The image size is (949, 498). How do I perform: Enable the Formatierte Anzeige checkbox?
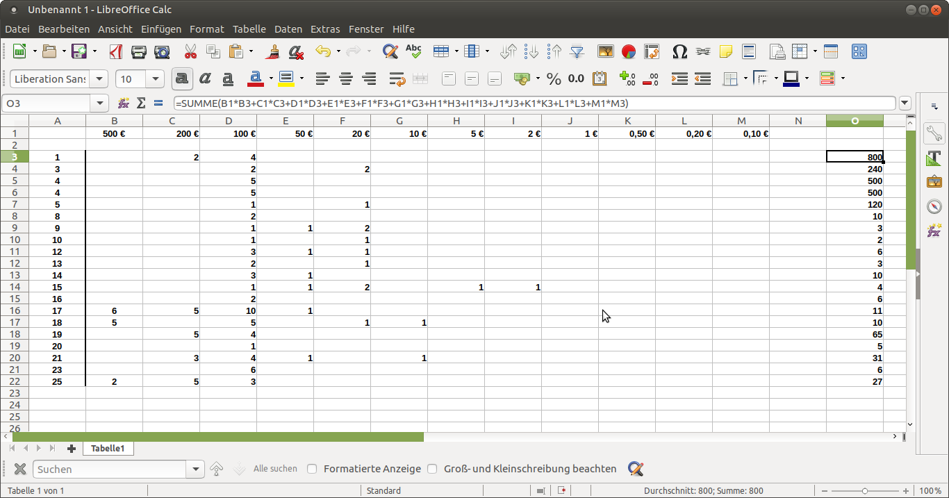click(x=312, y=469)
